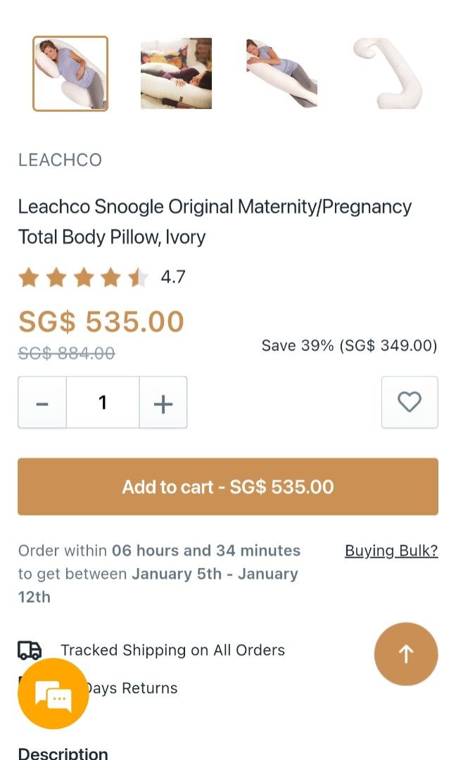View the second thumbnail of pillow on bed
Image resolution: width=456 pixels, height=760 pixels.
pyautogui.click(x=176, y=74)
